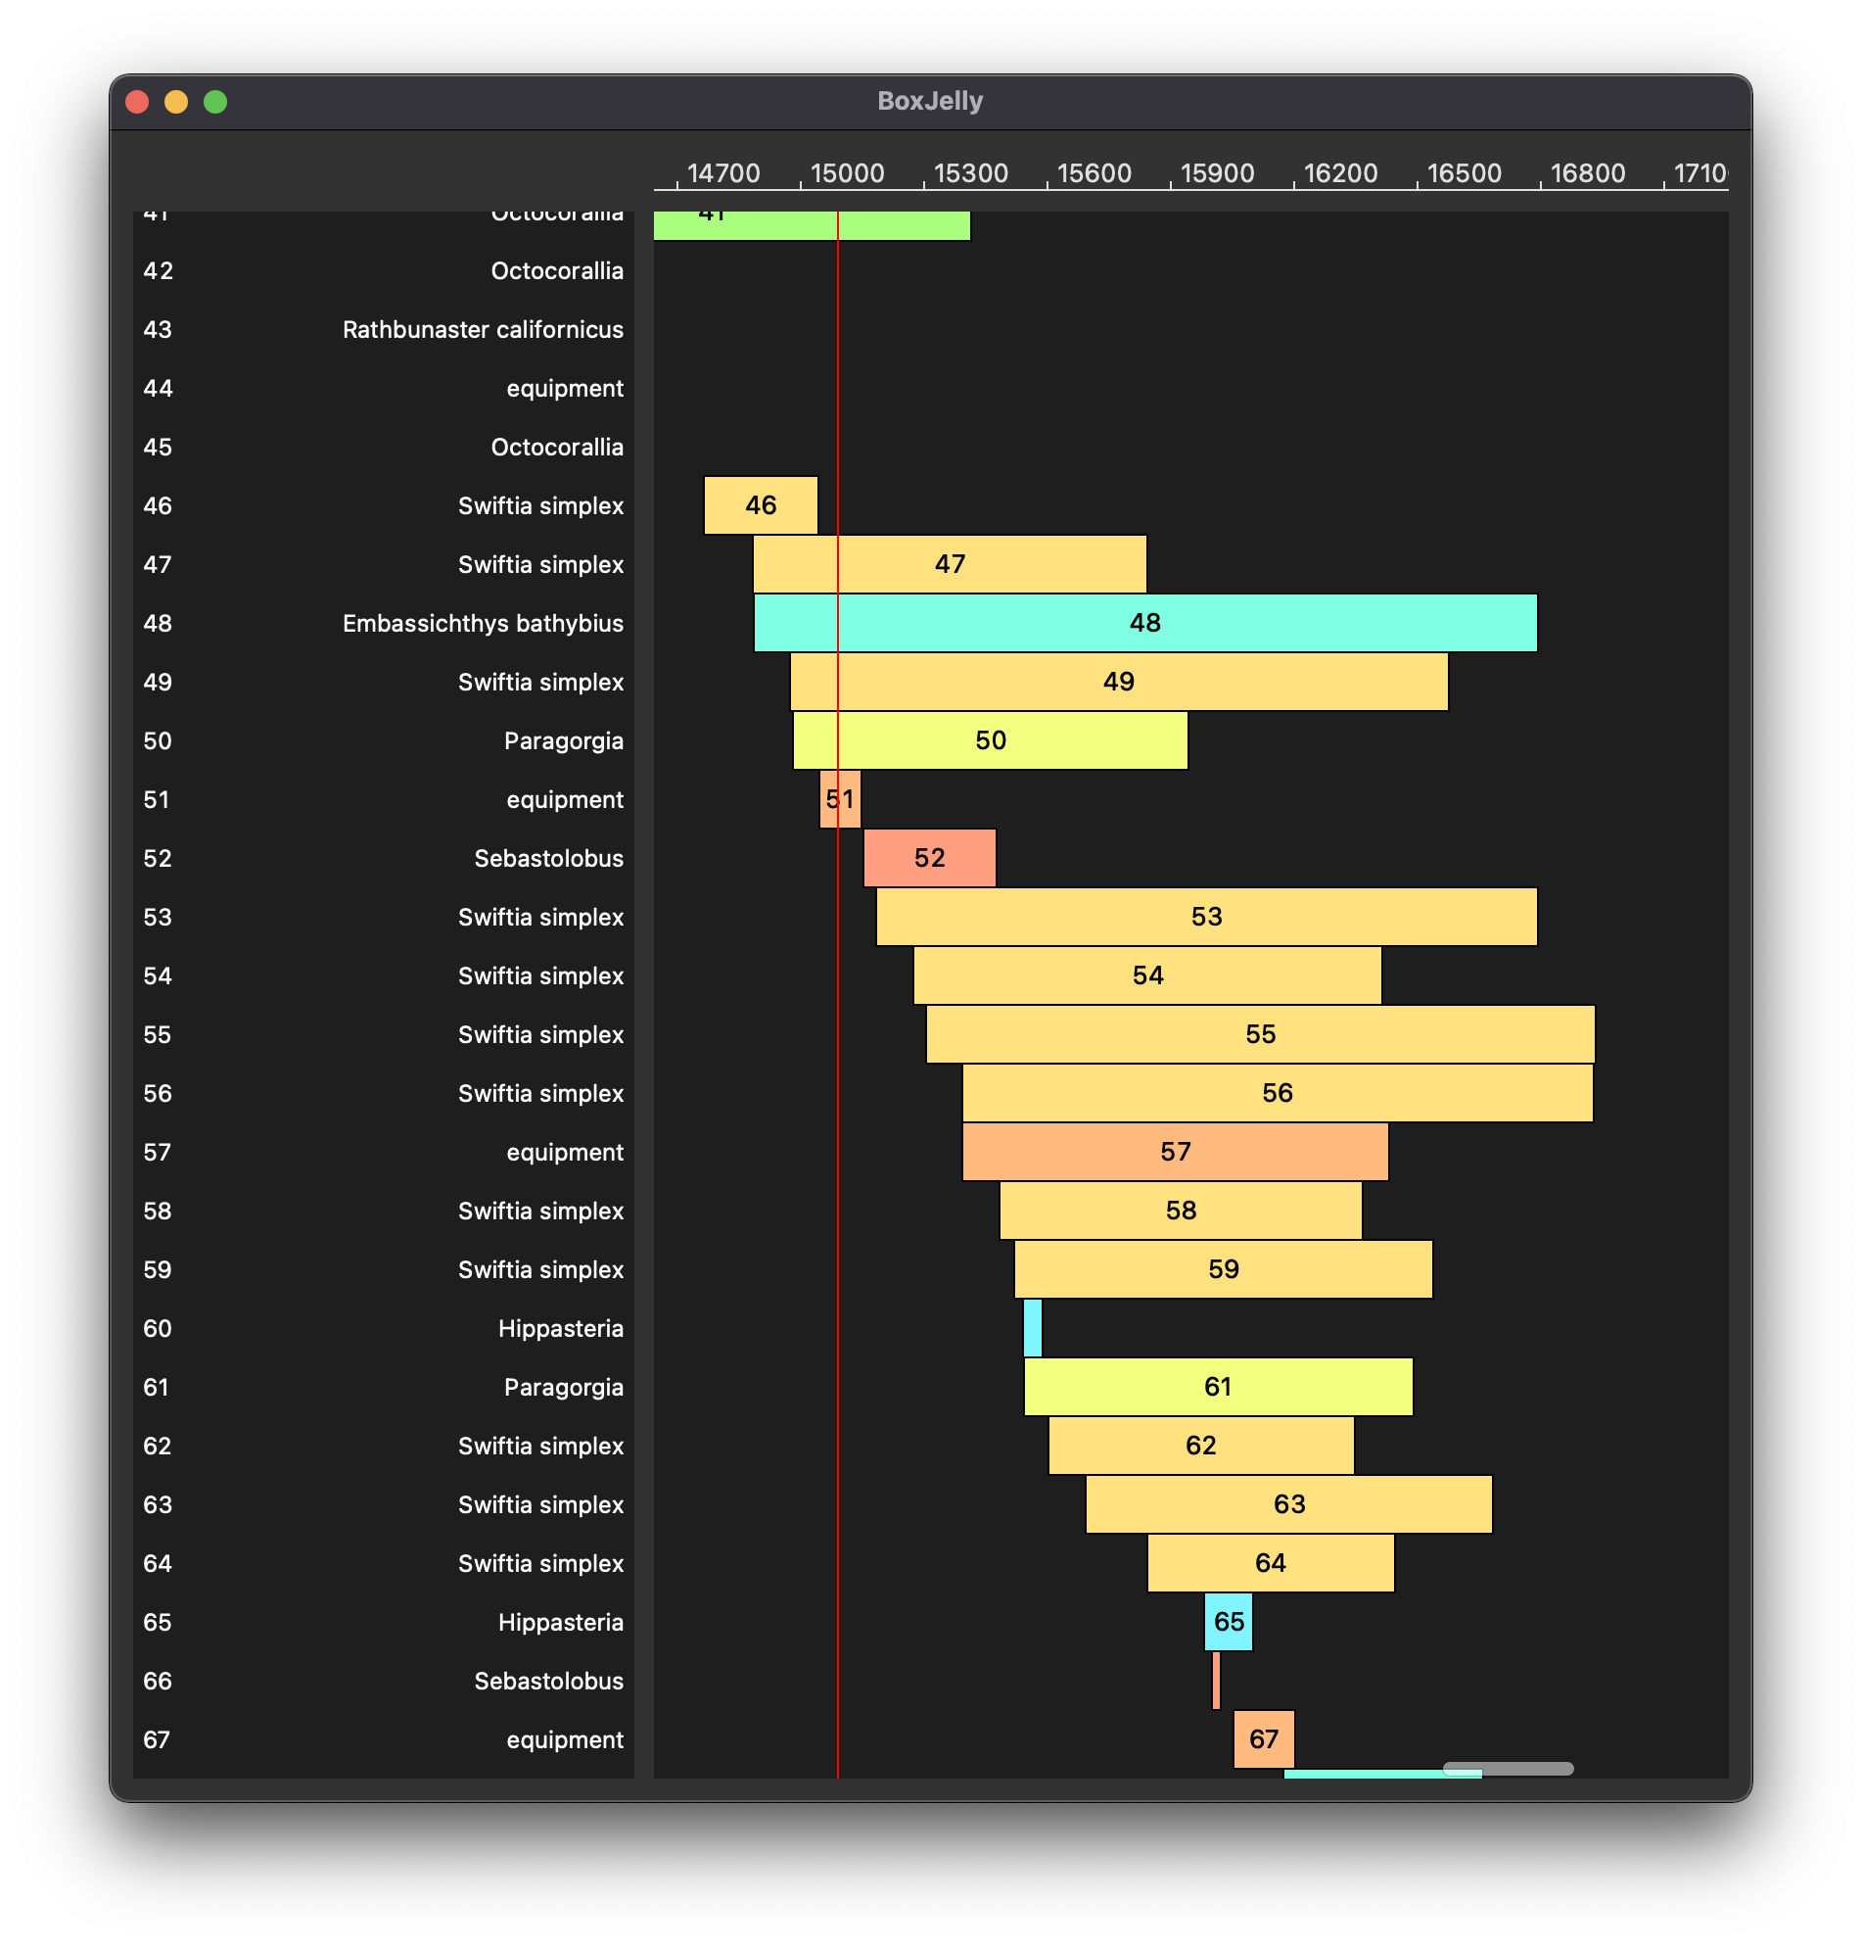Select the Swiftia simplex bar 46
This screenshot has height=1947, width=1862.
761,505
